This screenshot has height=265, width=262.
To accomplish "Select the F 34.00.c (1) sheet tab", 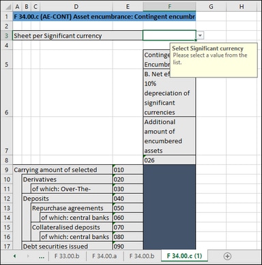I will [x=184, y=256].
